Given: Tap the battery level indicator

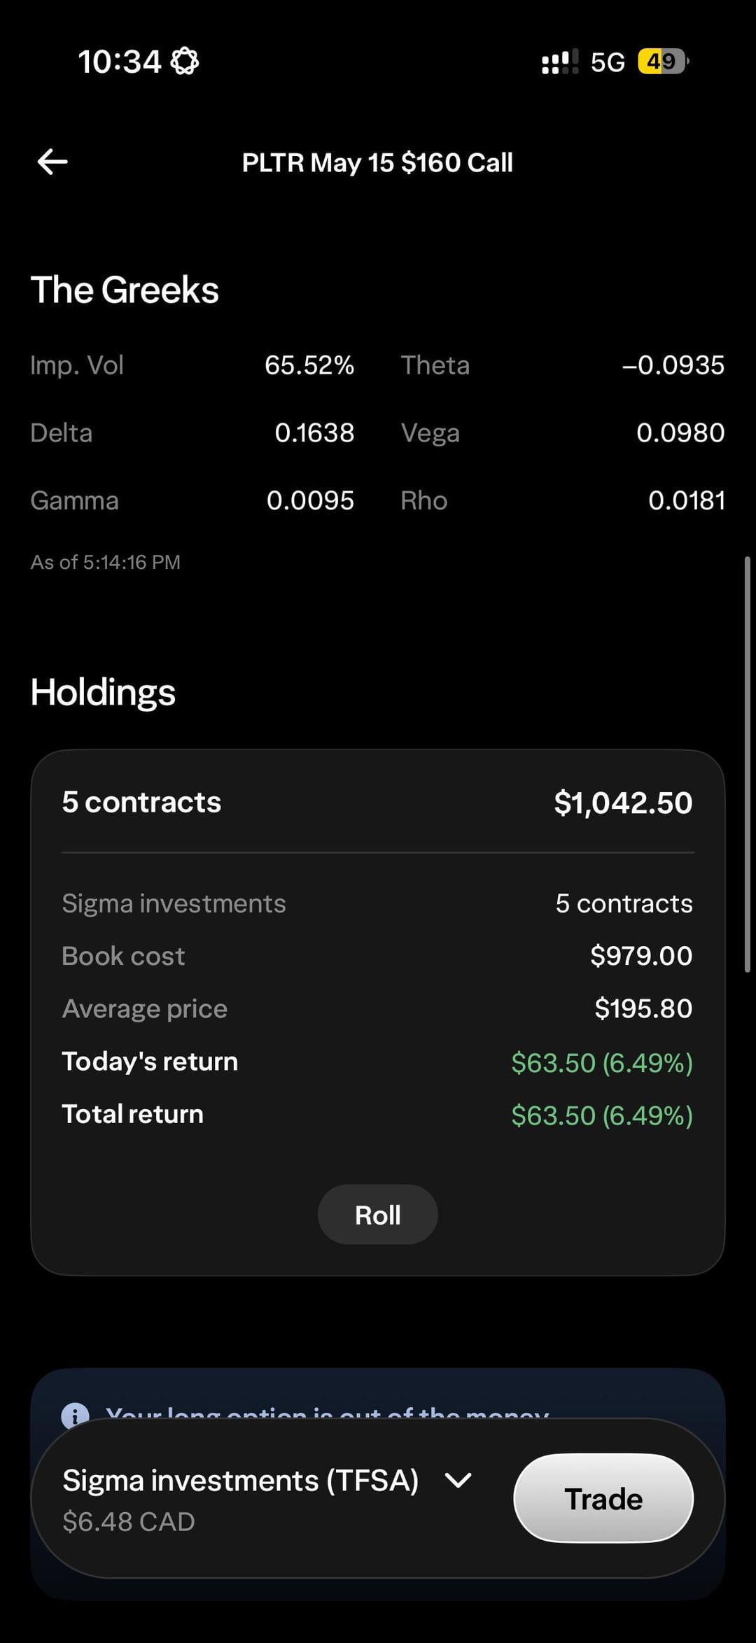Looking at the screenshot, I should coord(662,62).
